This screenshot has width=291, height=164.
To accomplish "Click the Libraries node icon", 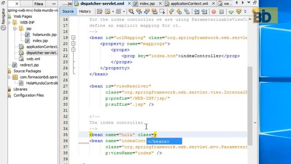I will pyautogui.click(x=10, y=89).
